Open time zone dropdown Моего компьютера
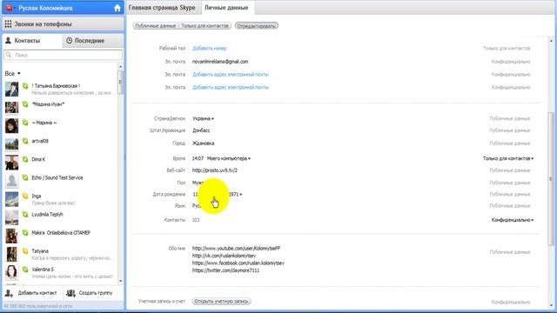The height and width of the screenshot is (313, 557). pyautogui.click(x=229, y=158)
